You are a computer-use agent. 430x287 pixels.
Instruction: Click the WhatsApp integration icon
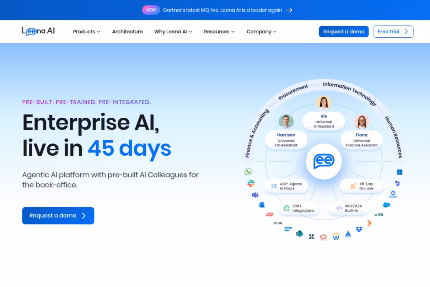(x=248, y=171)
